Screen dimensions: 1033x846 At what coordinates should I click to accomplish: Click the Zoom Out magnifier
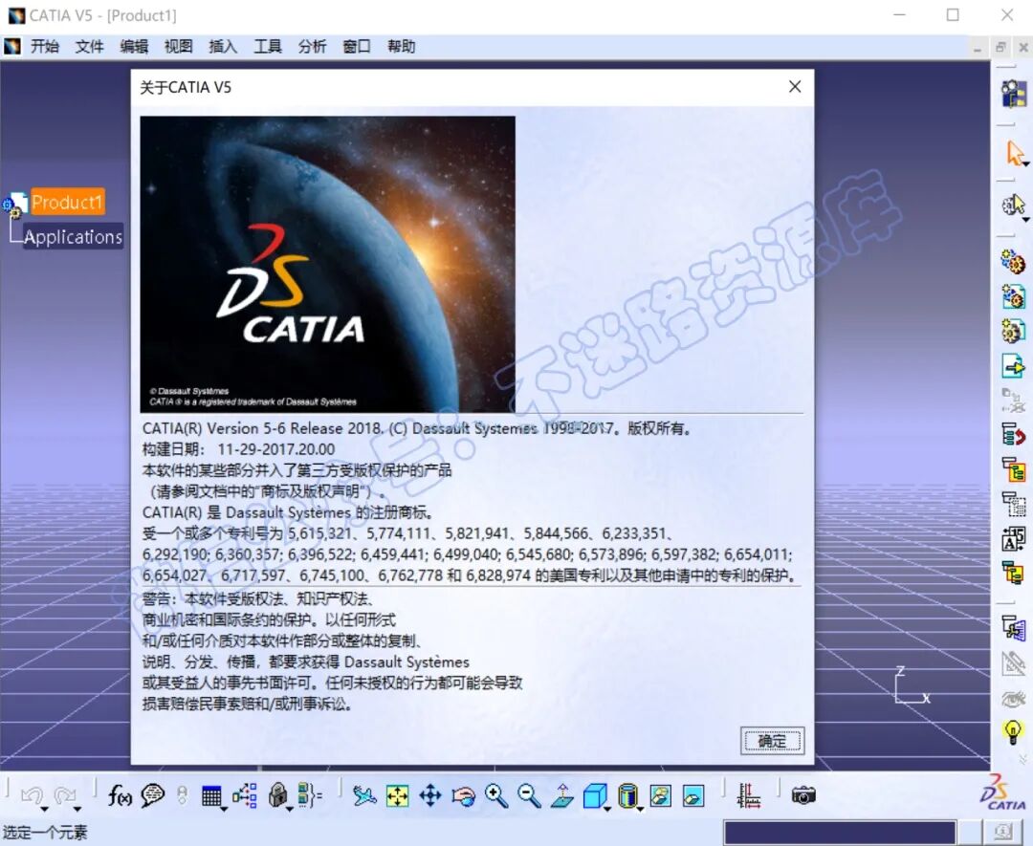point(530,796)
